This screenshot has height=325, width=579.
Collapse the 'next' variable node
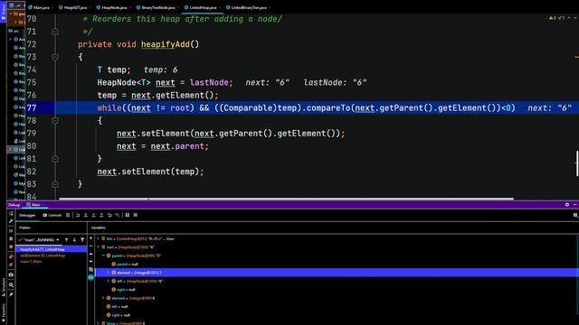coord(99,247)
